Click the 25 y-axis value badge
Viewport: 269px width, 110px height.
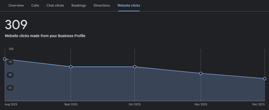pos(10,88)
